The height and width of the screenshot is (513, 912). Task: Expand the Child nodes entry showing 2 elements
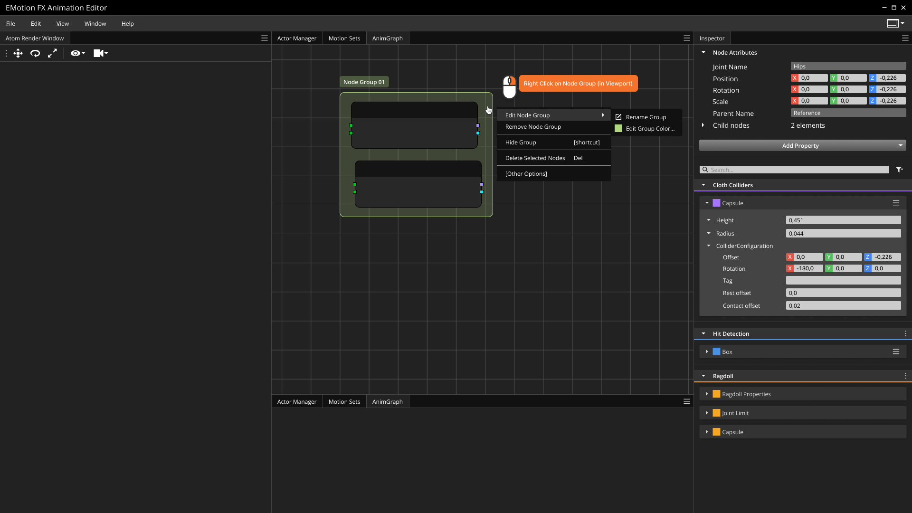click(x=703, y=125)
